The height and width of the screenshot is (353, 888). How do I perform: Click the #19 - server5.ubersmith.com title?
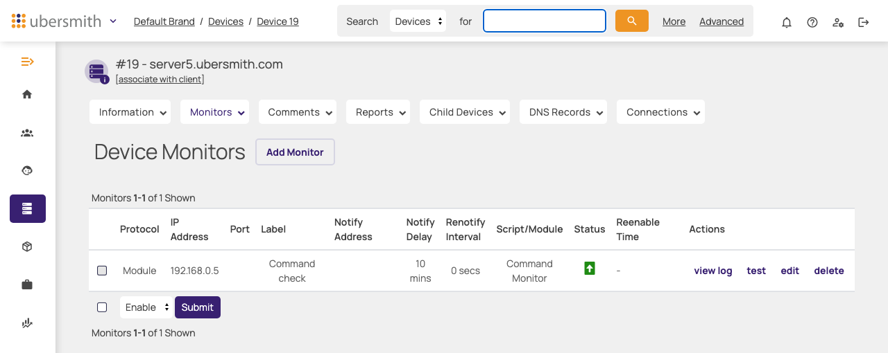[200, 64]
